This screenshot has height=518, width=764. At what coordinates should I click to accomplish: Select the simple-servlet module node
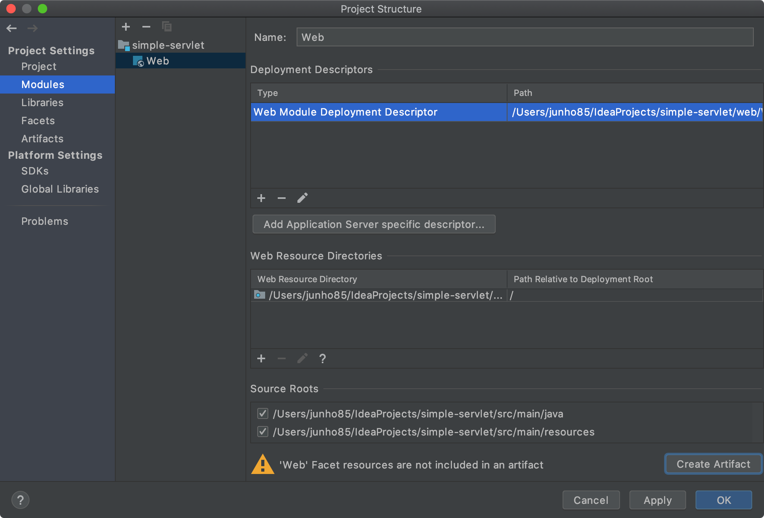click(168, 45)
